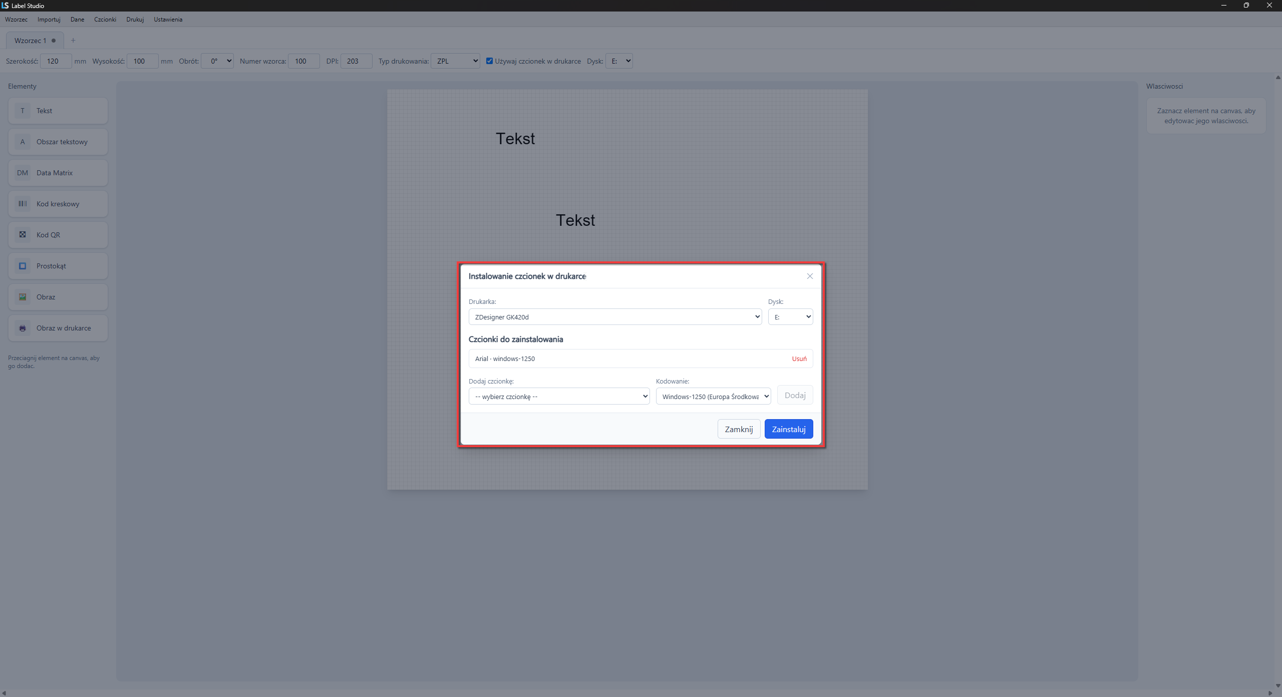
Task: Select the Tekst element icon
Action: coord(23,111)
